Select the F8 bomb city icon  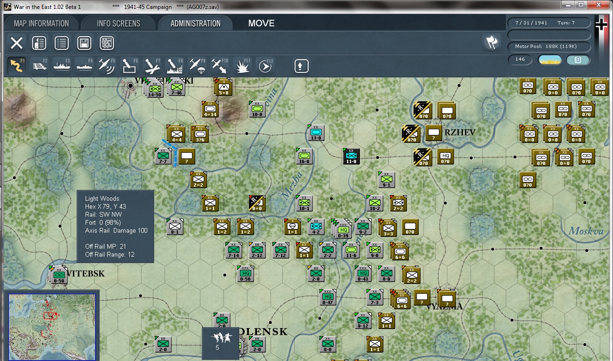tap(175, 66)
